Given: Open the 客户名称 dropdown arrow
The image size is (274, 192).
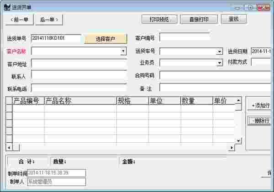Looking at the screenshot, I should tap(123, 52).
